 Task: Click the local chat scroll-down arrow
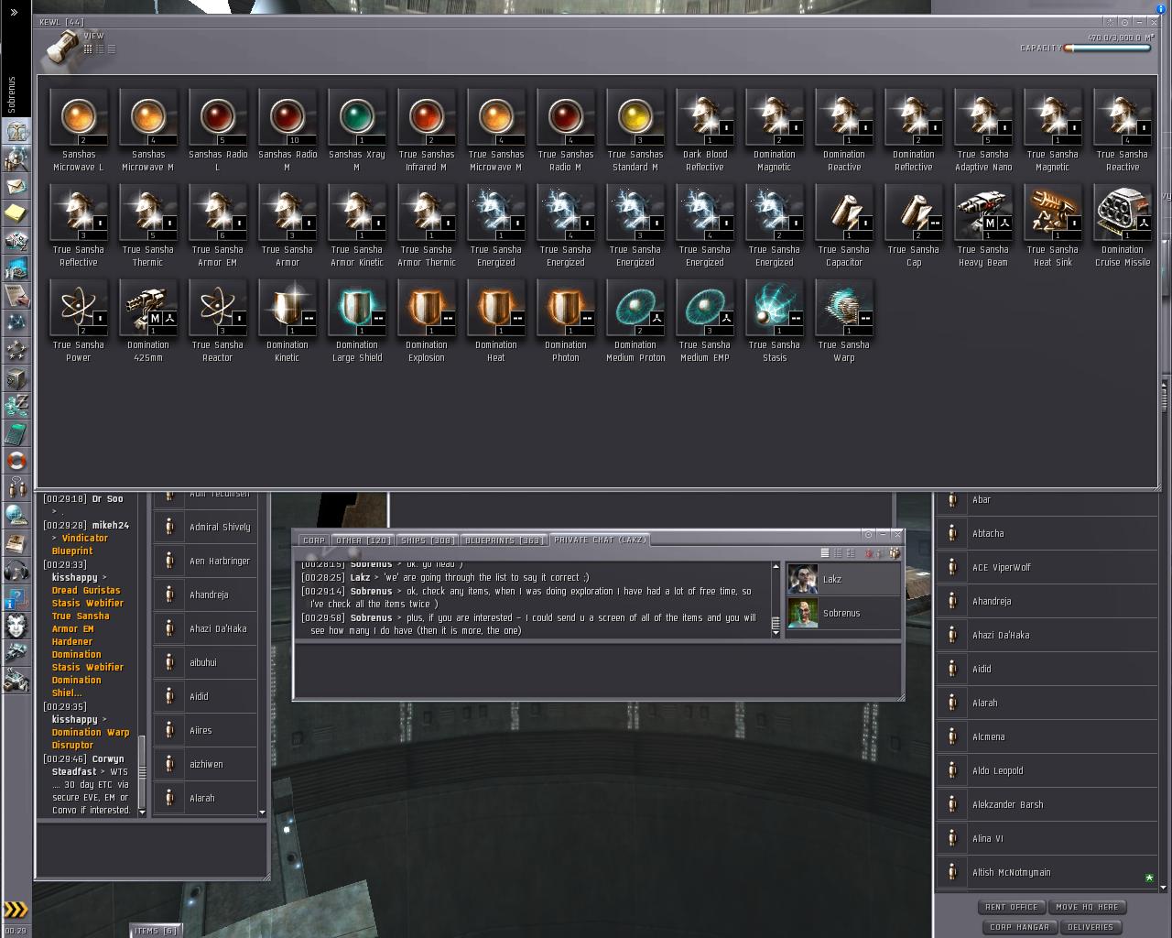click(x=142, y=812)
